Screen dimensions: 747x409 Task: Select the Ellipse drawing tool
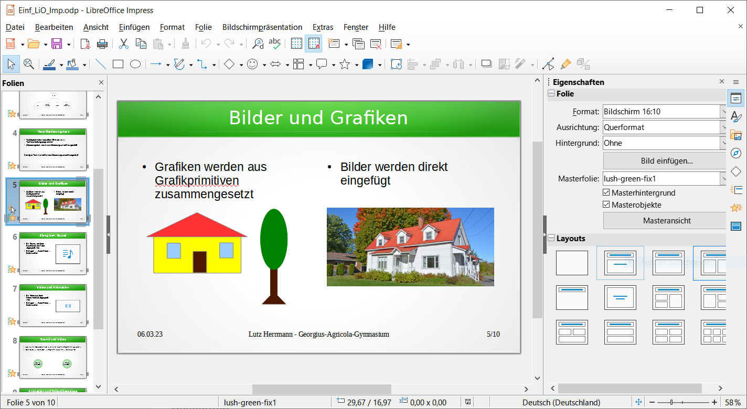pos(135,64)
